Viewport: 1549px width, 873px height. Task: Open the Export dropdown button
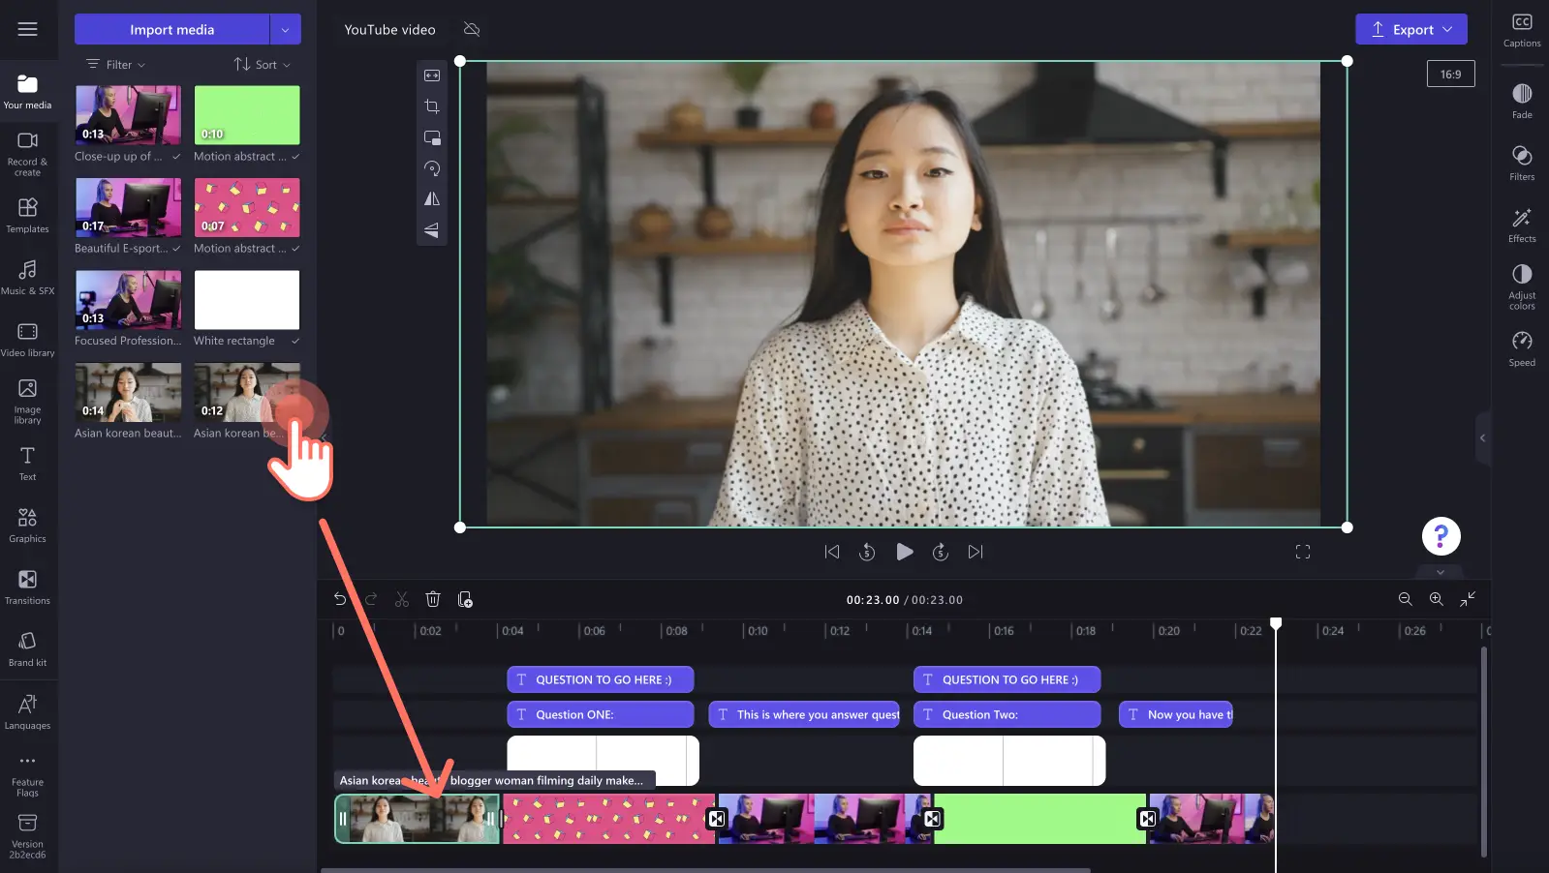[1410, 29]
